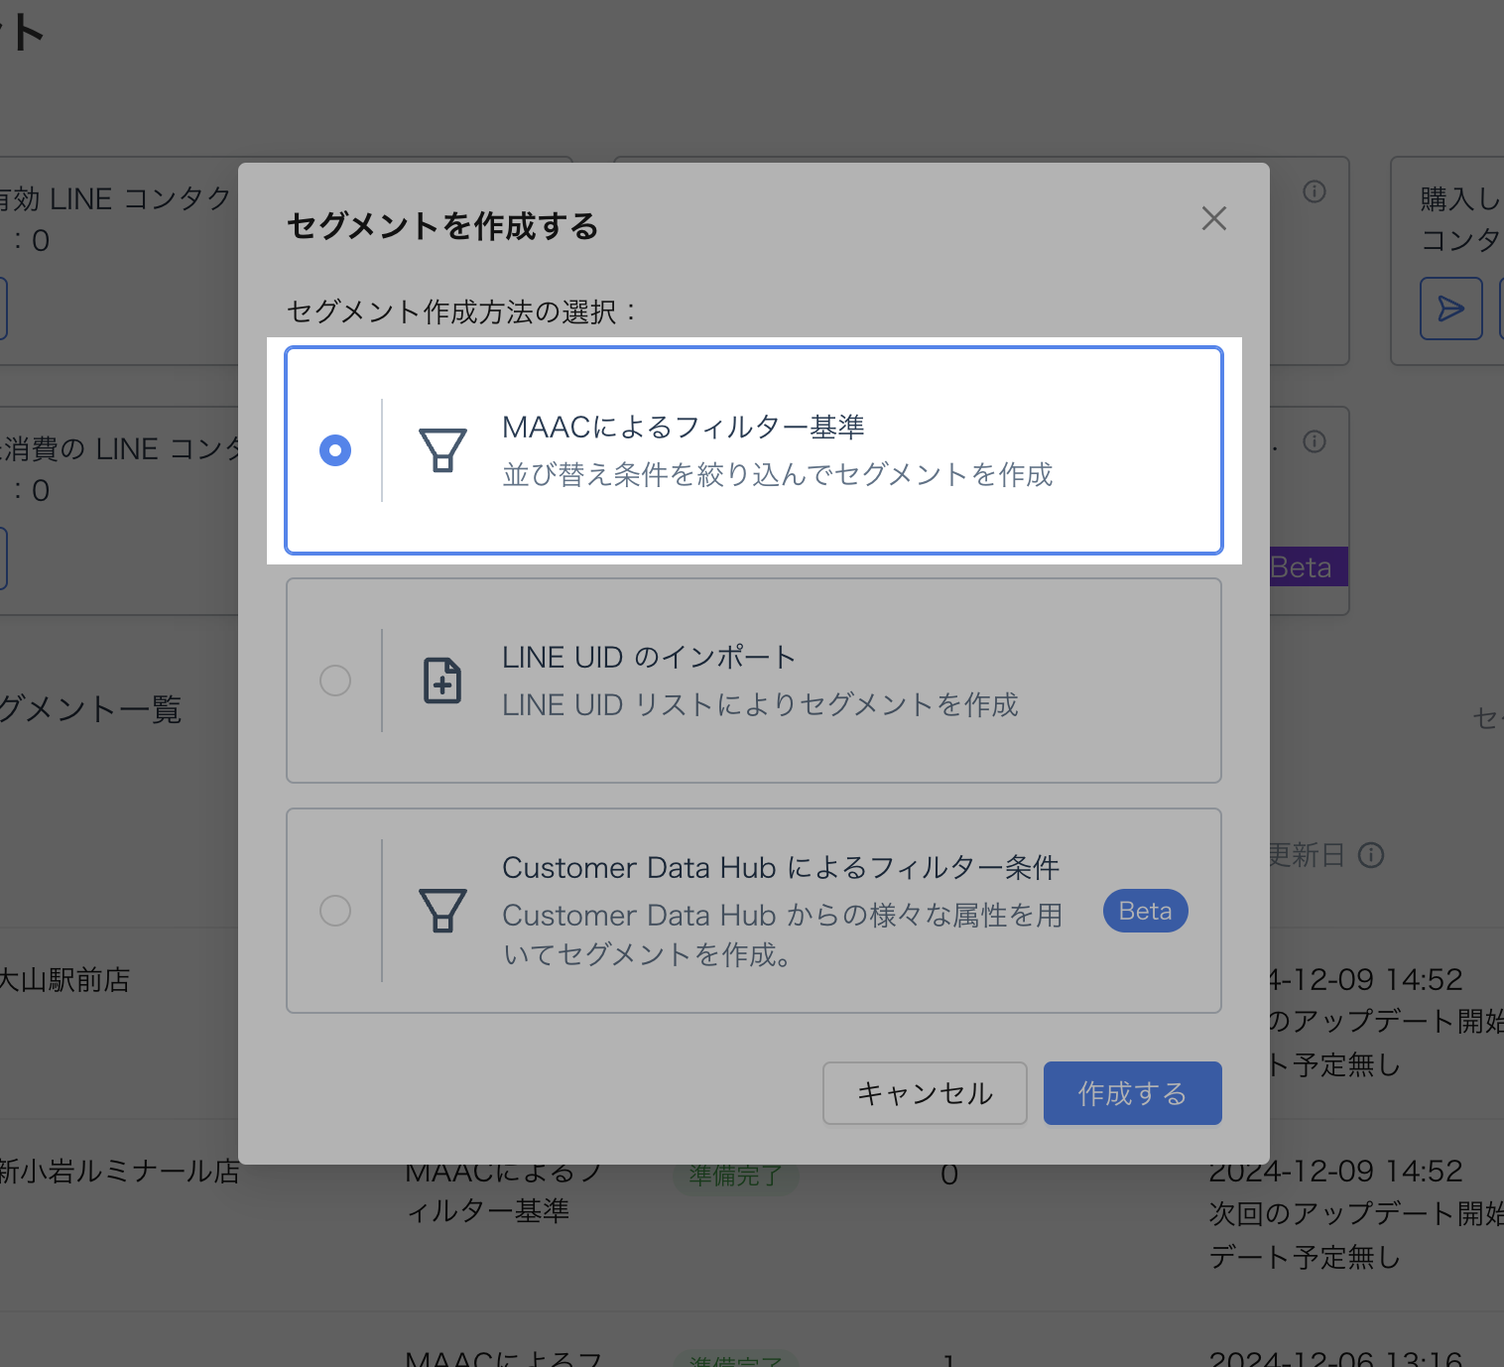Image resolution: width=1504 pixels, height=1367 pixels.
Task: Click the 作成する button
Action: coord(1133,1093)
